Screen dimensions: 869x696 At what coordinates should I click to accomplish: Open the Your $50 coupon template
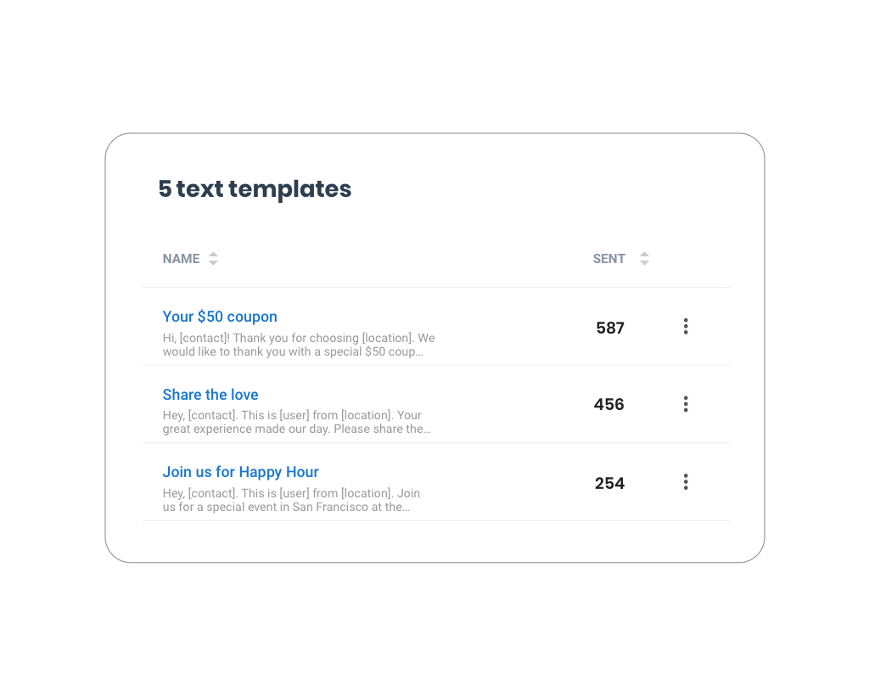point(220,317)
